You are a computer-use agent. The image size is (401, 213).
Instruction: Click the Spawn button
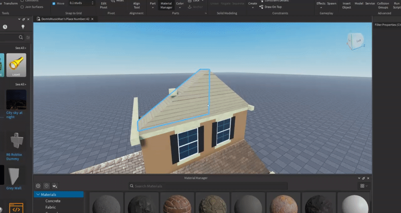click(332, 4)
